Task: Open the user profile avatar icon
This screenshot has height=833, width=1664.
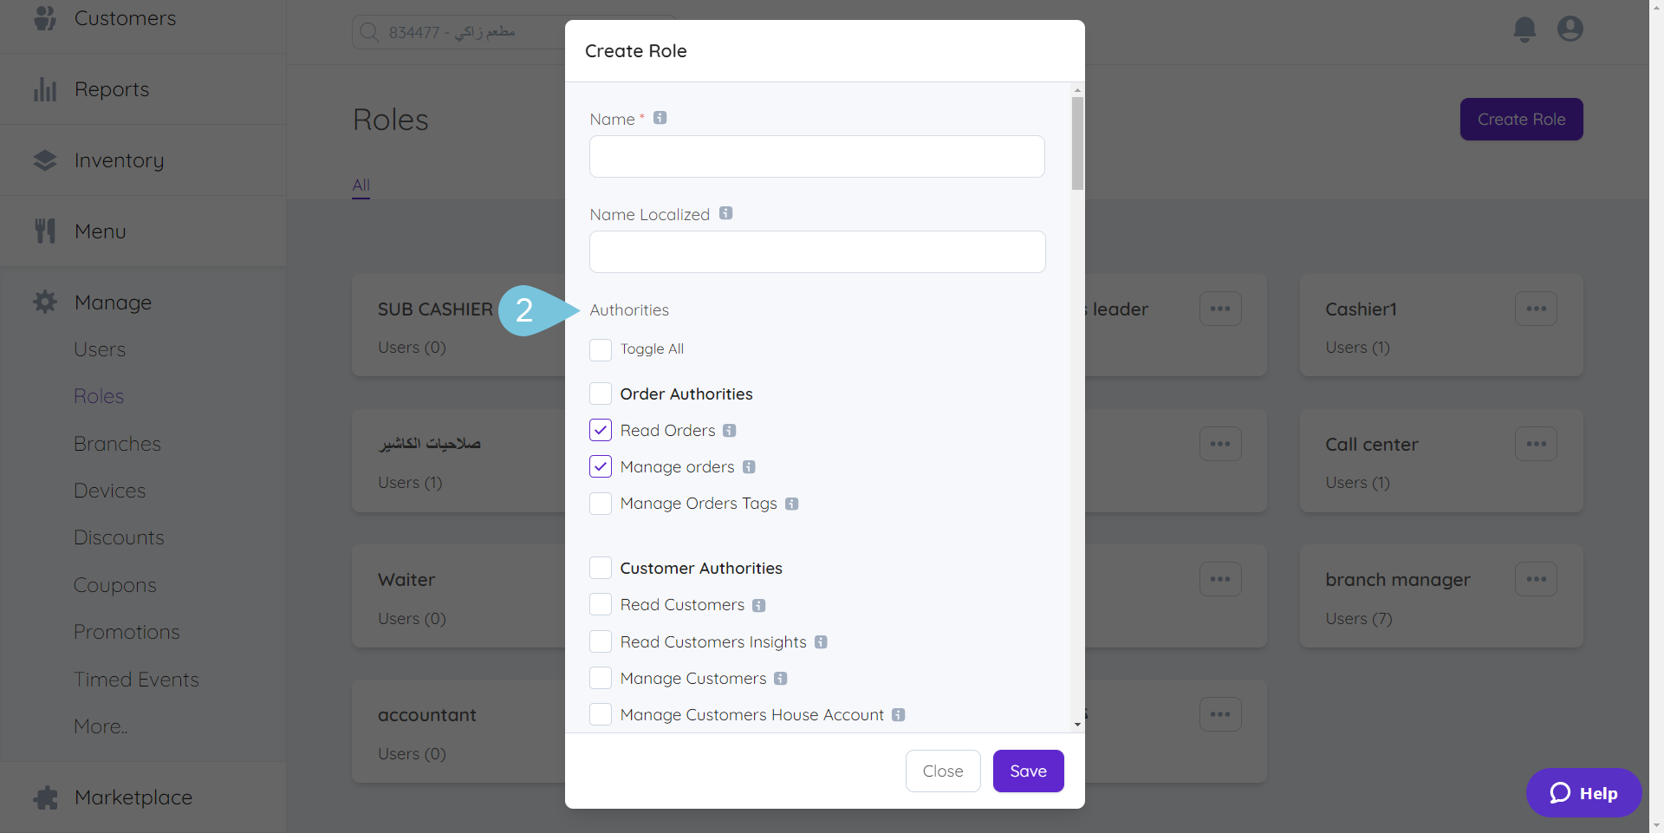Action: tap(1570, 29)
